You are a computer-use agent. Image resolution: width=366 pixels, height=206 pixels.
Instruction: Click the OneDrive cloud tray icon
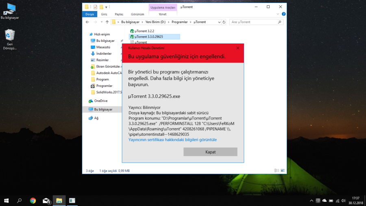point(325,201)
